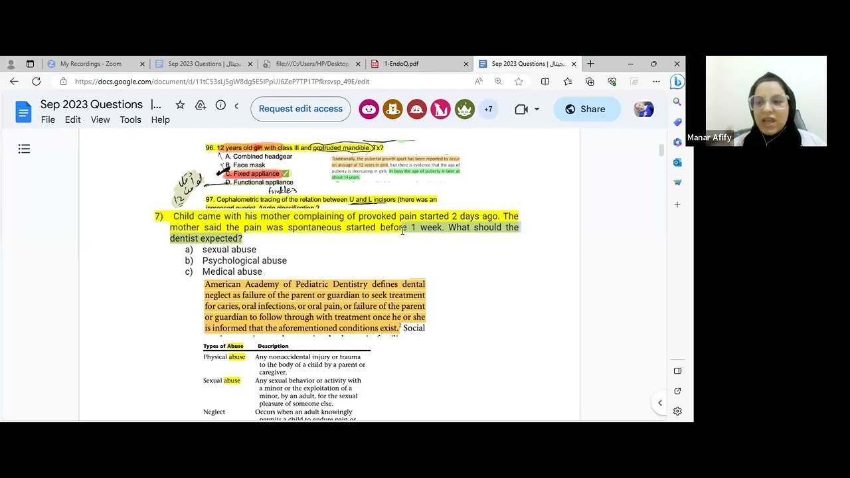Open the sidebar settings gear

[677, 411]
